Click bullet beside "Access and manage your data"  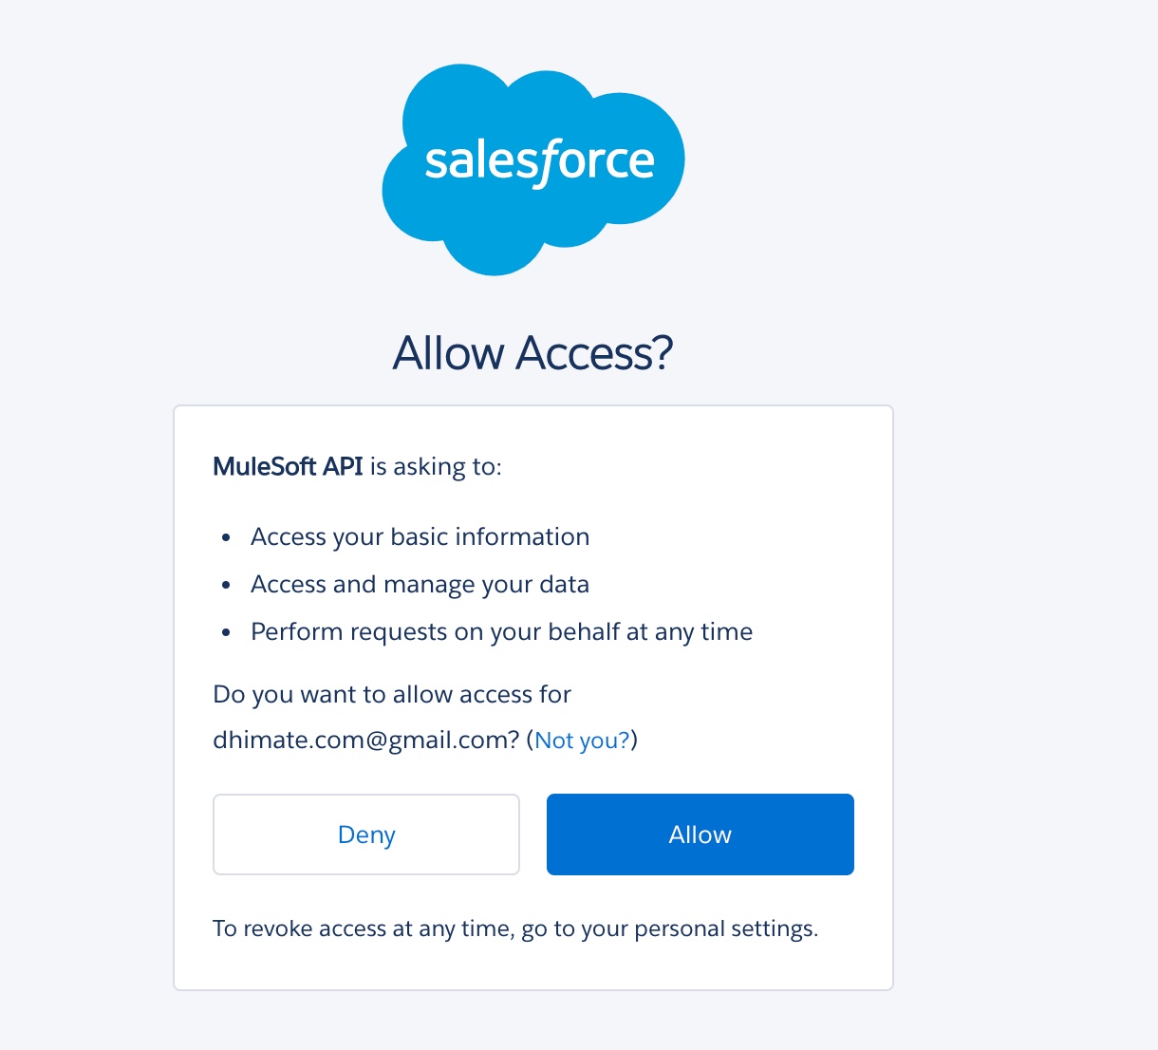click(x=226, y=586)
